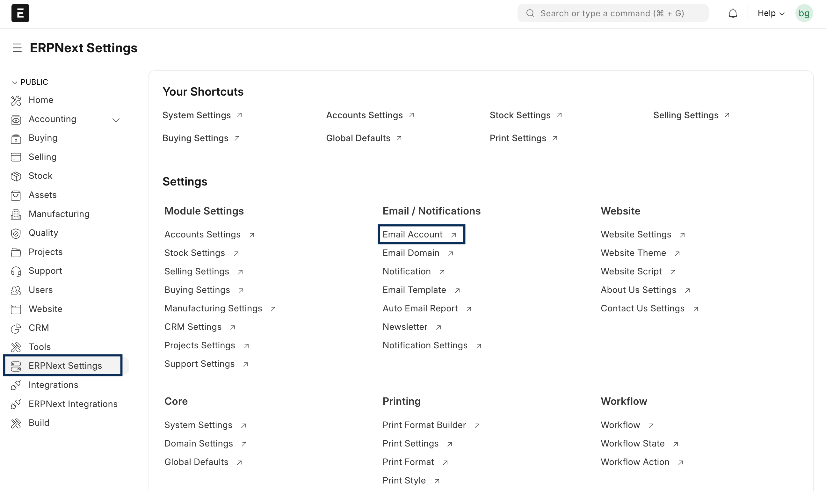The image size is (826, 494).
Task: Open the Print Format Builder link
Action: [x=424, y=425]
